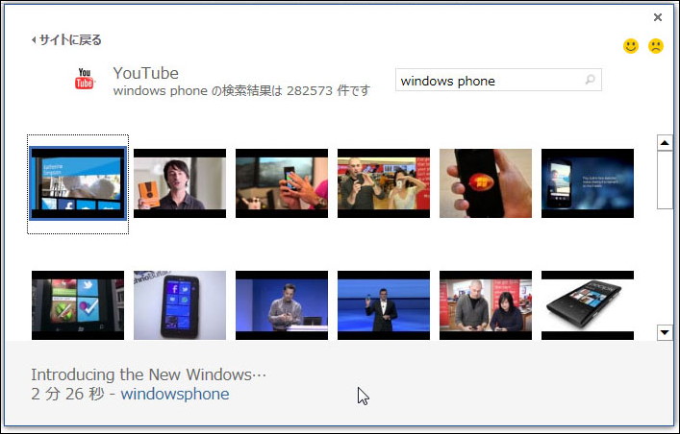Viewport: 680px width, 434px height.
Task: Open the windowsphone channel link
Action: (x=175, y=394)
